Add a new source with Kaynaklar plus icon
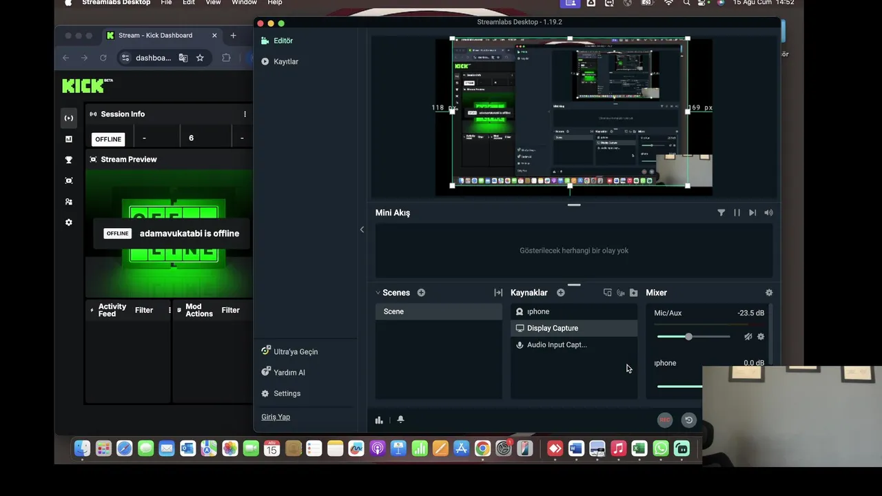 pos(561,293)
